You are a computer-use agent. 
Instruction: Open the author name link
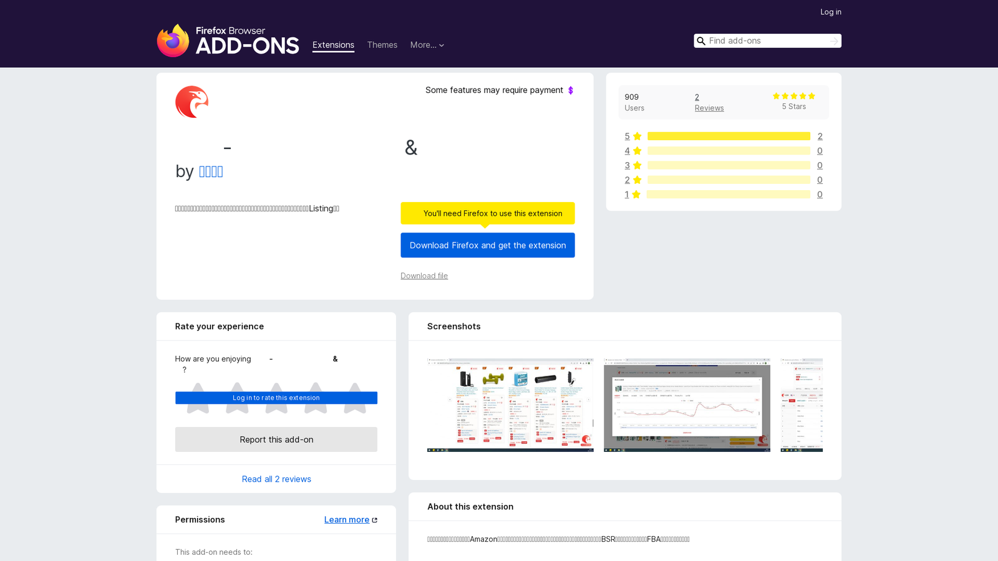[x=211, y=171]
